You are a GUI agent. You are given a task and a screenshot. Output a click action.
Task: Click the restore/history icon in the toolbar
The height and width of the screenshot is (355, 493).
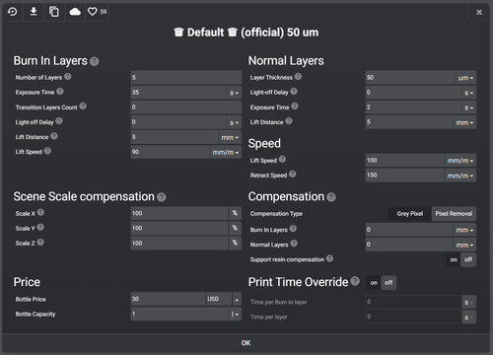13,12
